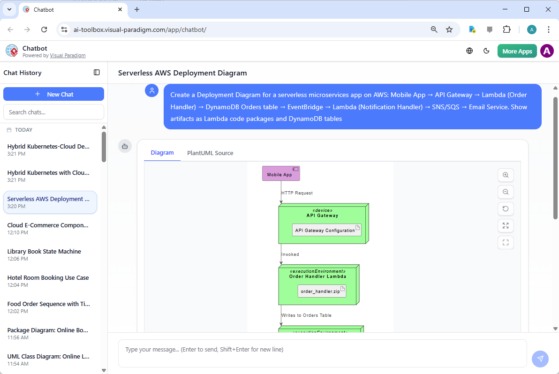Screen dimensions: 559x374
Task: Reset the diagram view
Action: pos(506,209)
